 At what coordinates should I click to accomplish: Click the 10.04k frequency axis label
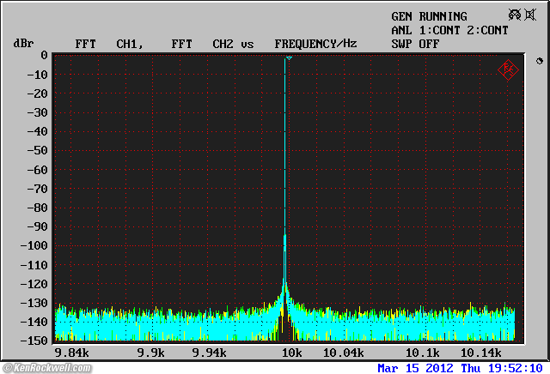[x=344, y=353]
